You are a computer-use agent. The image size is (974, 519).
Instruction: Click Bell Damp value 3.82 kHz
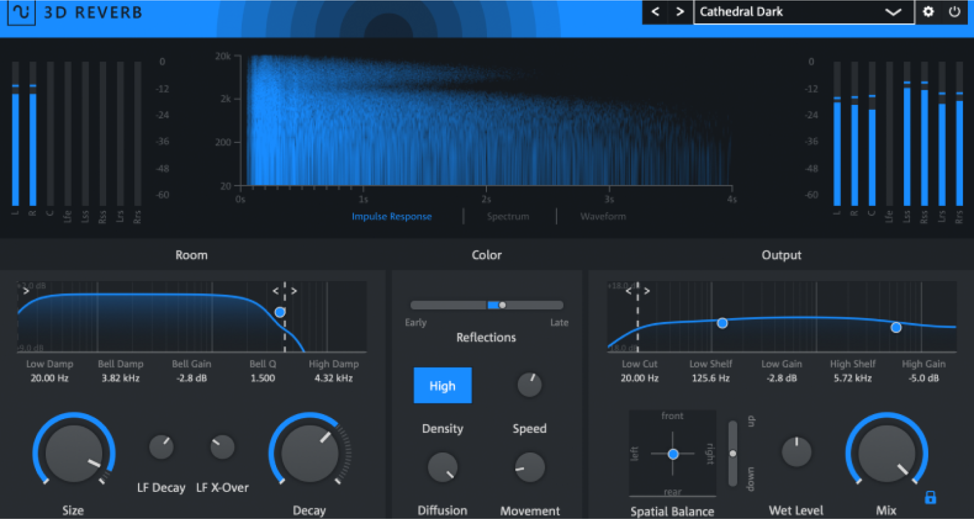[x=120, y=378]
